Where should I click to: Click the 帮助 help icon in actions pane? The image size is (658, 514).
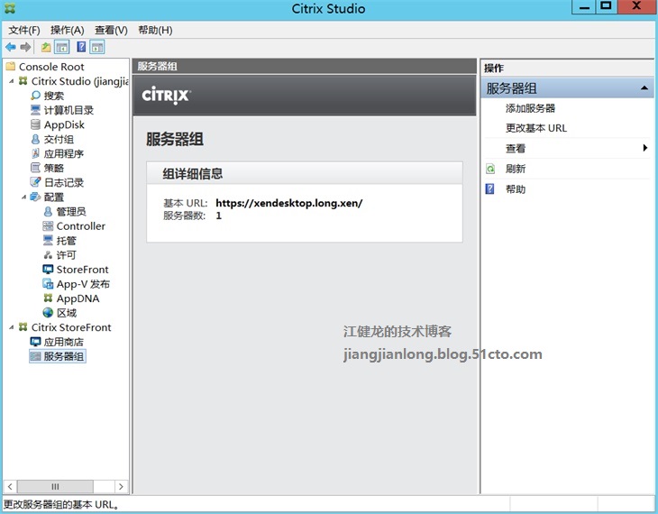pyautogui.click(x=489, y=189)
